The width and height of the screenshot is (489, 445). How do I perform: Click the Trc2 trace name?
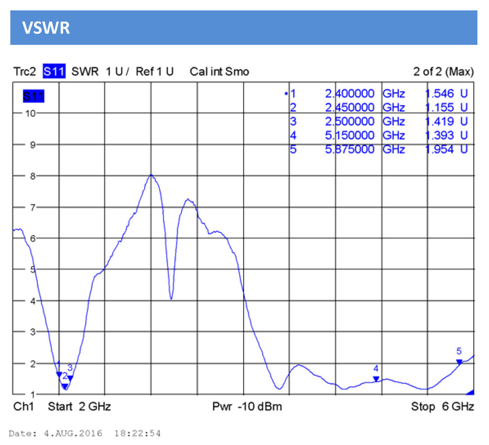point(24,72)
